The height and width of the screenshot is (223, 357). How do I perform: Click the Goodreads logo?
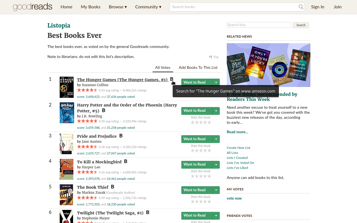coord(32,7)
